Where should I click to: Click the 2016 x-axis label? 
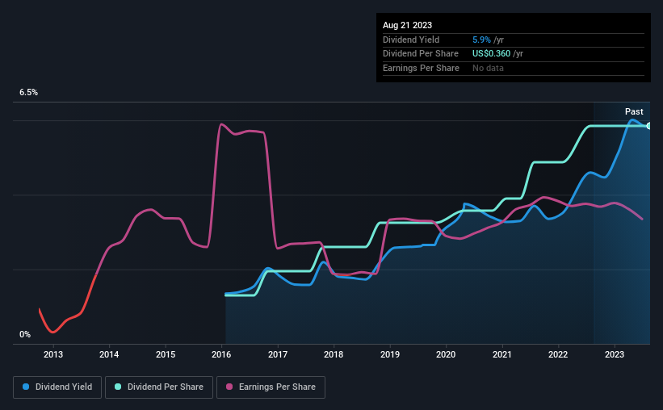[221, 354]
